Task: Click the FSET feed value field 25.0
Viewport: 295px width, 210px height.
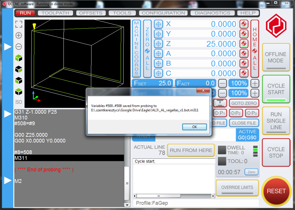Action: point(153,83)
